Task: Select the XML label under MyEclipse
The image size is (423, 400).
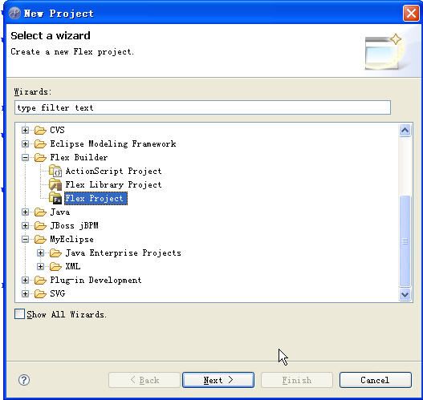Action: point(73,267)
